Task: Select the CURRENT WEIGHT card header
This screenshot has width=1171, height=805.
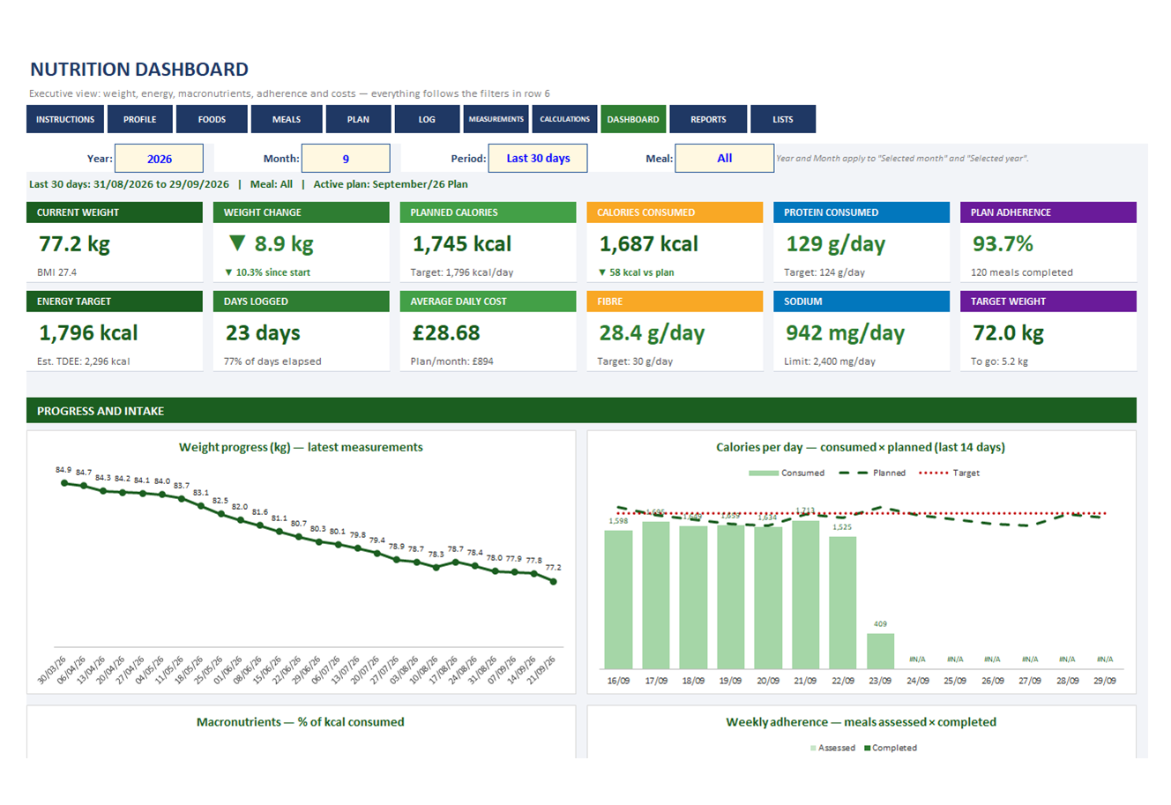Action: (x=115, y=212)
